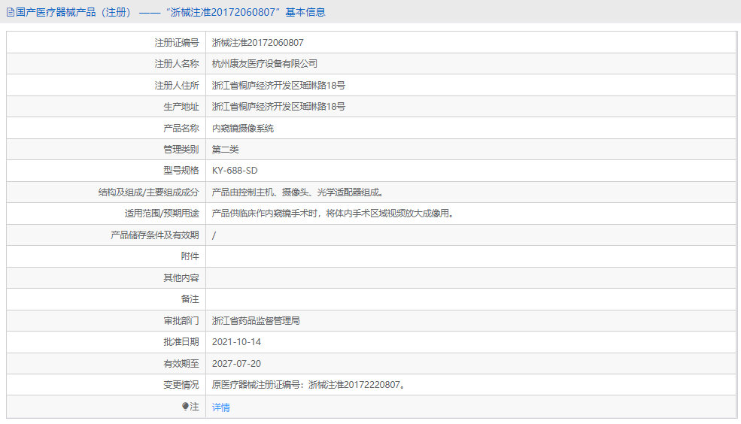The image size is (741, 424).
Task: Select the text 原医疗器械注册证编号：浙械注准20172220807。
Action: click(309, 385)
